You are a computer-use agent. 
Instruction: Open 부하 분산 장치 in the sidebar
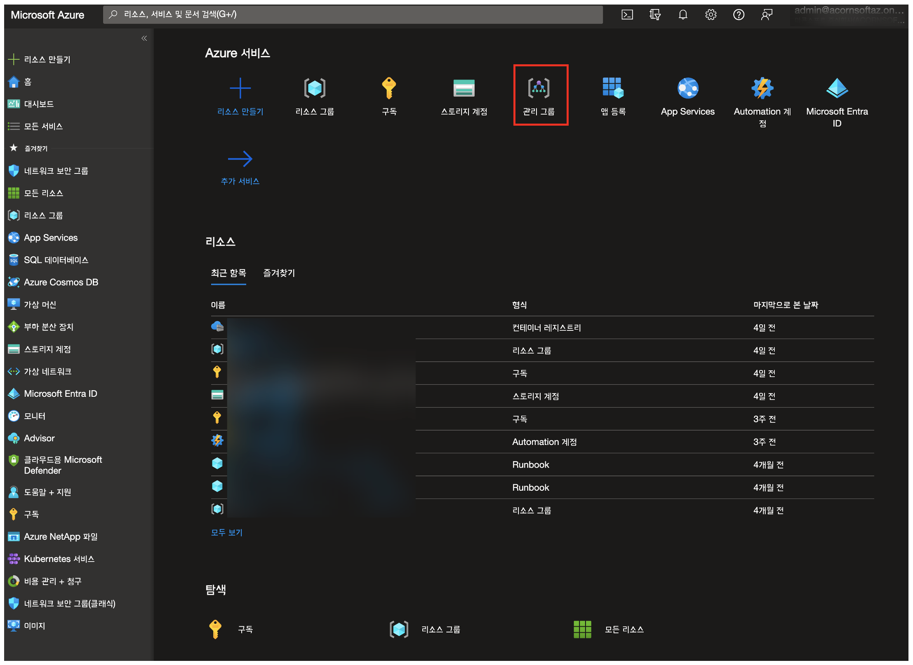[x=41, y=327]
